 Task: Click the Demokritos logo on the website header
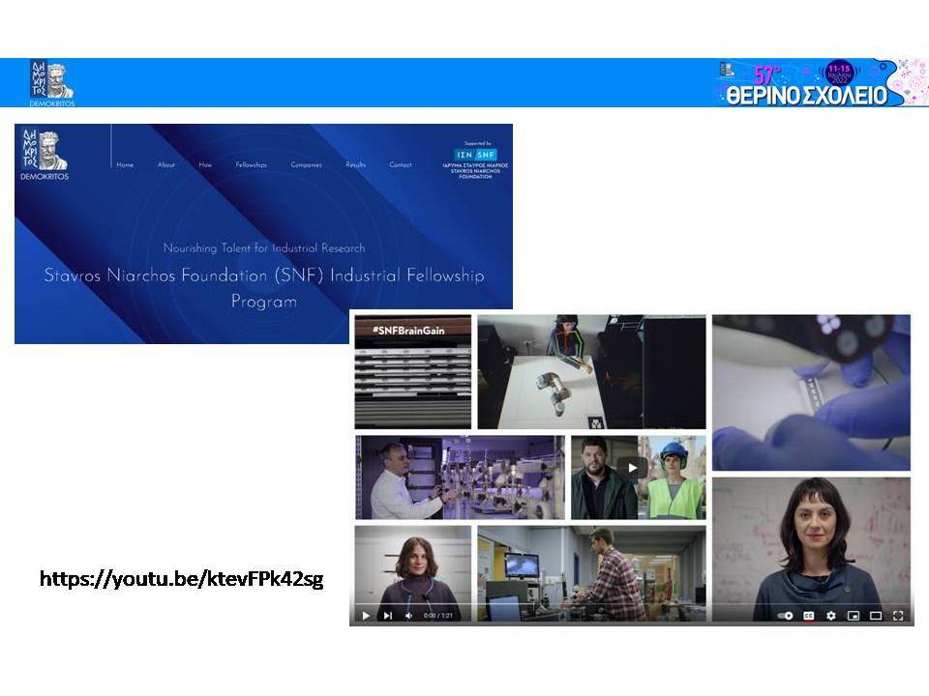45,154
